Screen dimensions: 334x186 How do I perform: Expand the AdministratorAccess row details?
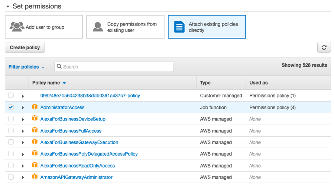pyautogui.click(x=23, y=108)
